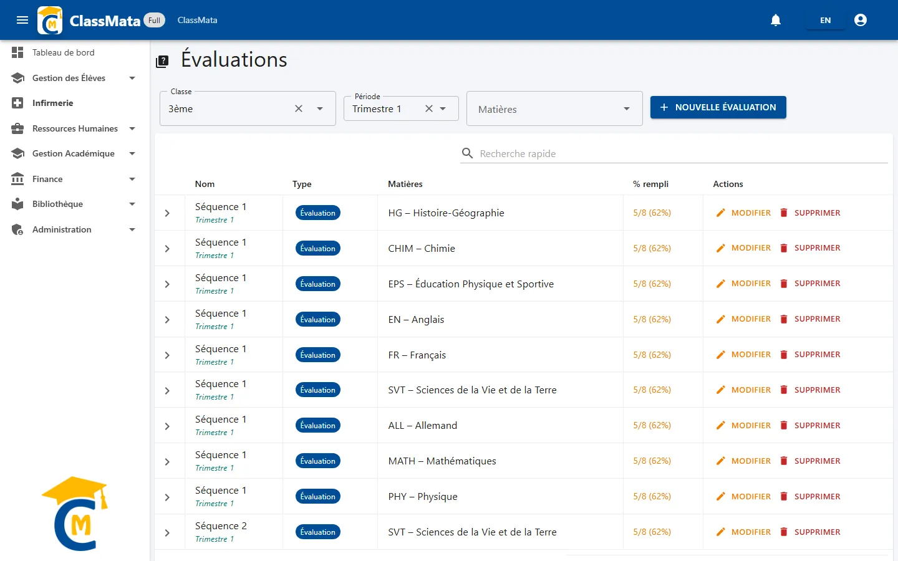Clear the Trimestre 1 period selection
This screenshot has width=898, height=561.
point(429,108)
